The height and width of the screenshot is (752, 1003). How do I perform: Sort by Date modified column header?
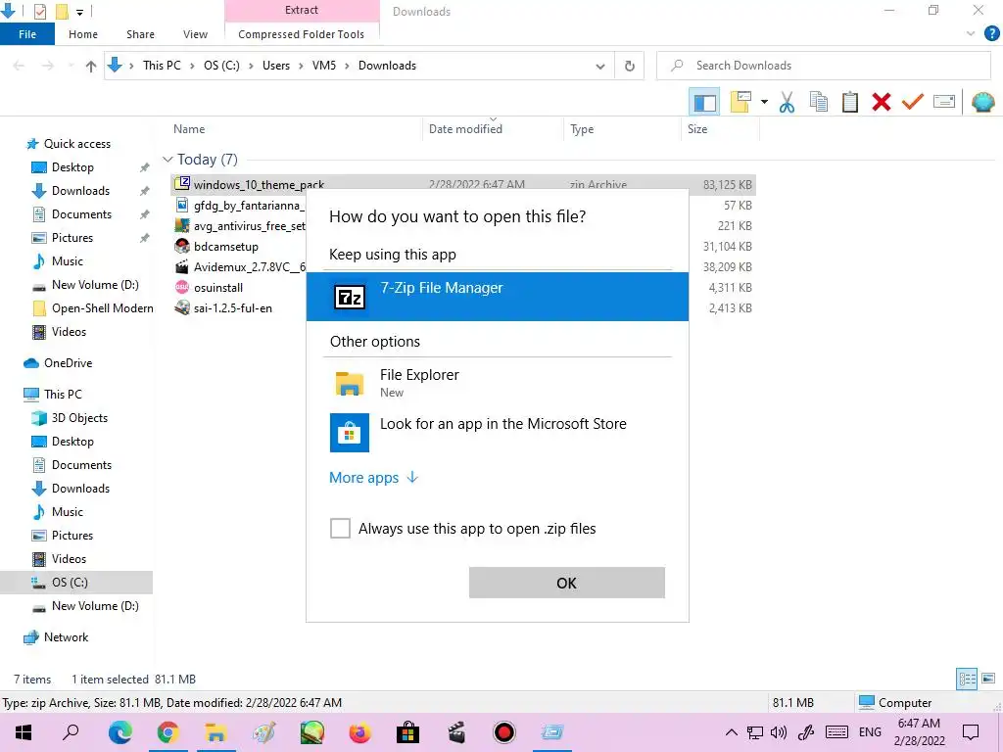click(x=465, y=129)
